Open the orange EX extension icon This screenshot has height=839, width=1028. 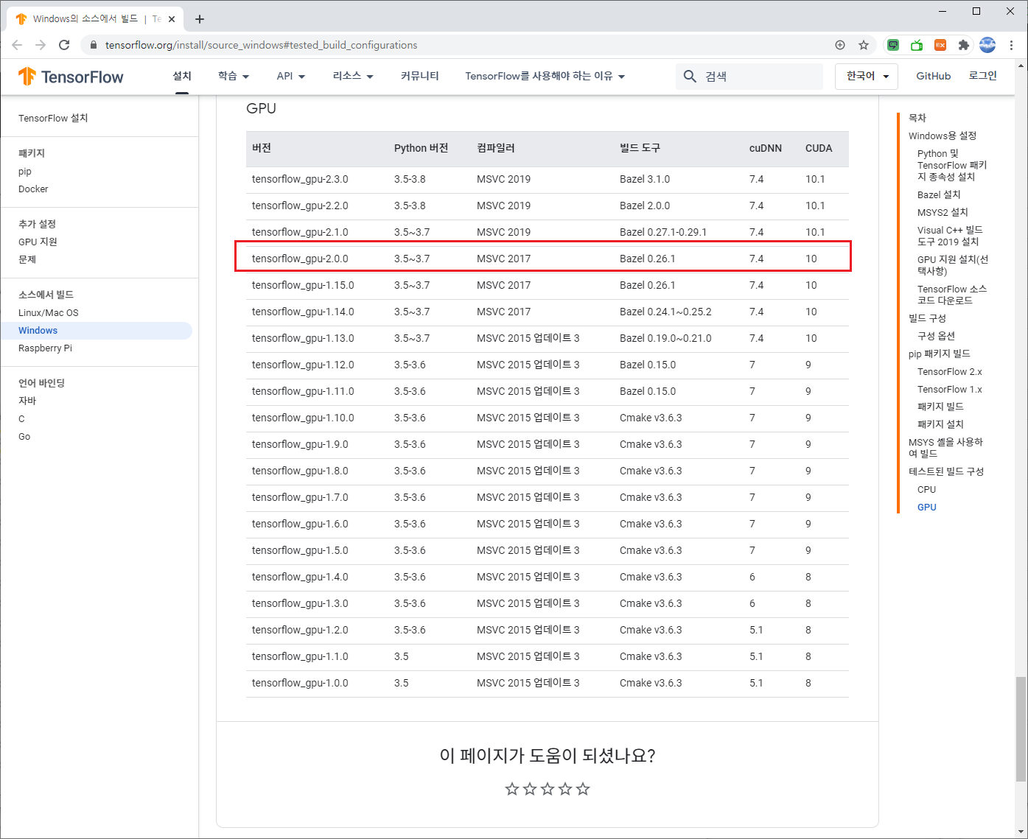pos(940,45)
